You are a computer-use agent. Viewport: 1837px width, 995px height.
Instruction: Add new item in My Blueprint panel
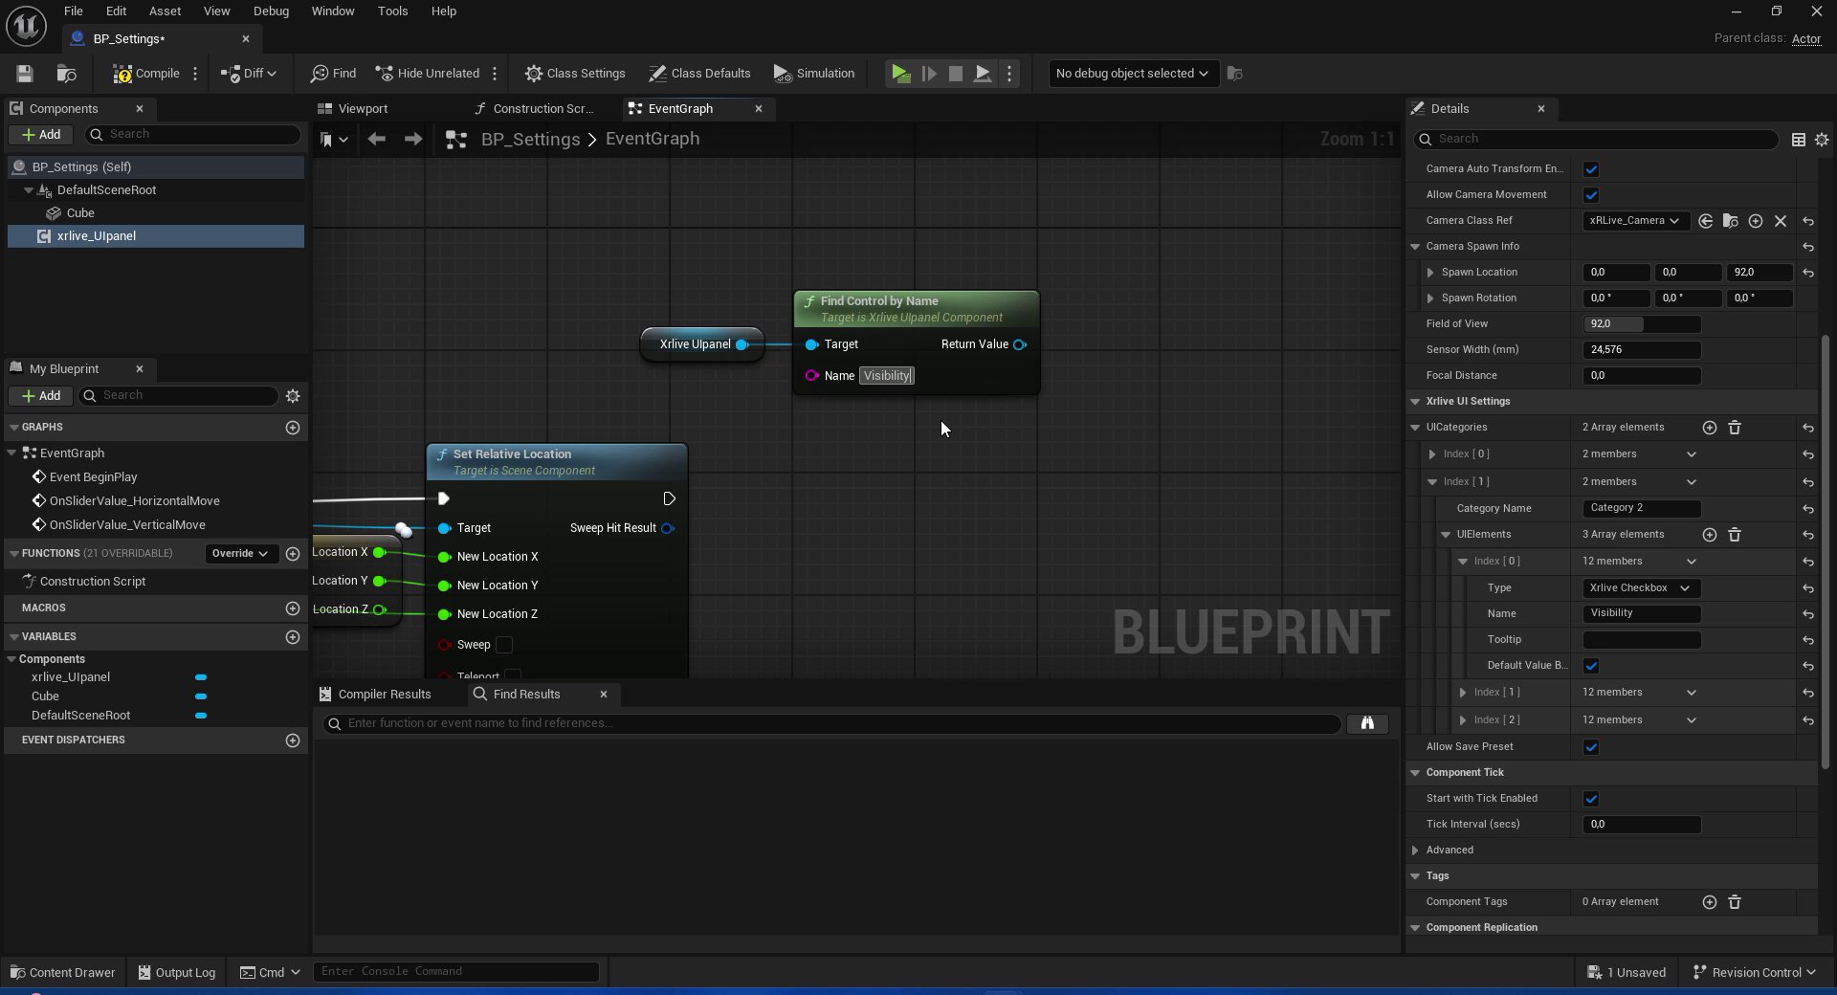[x=41, y=396]
